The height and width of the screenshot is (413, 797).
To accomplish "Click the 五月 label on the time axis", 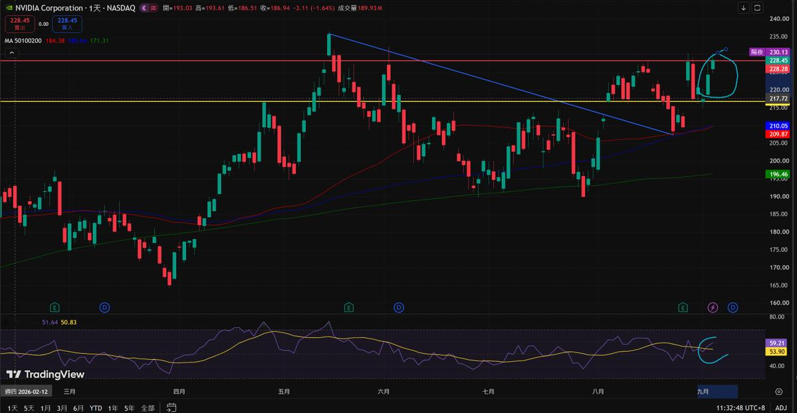I will (284, 392).
